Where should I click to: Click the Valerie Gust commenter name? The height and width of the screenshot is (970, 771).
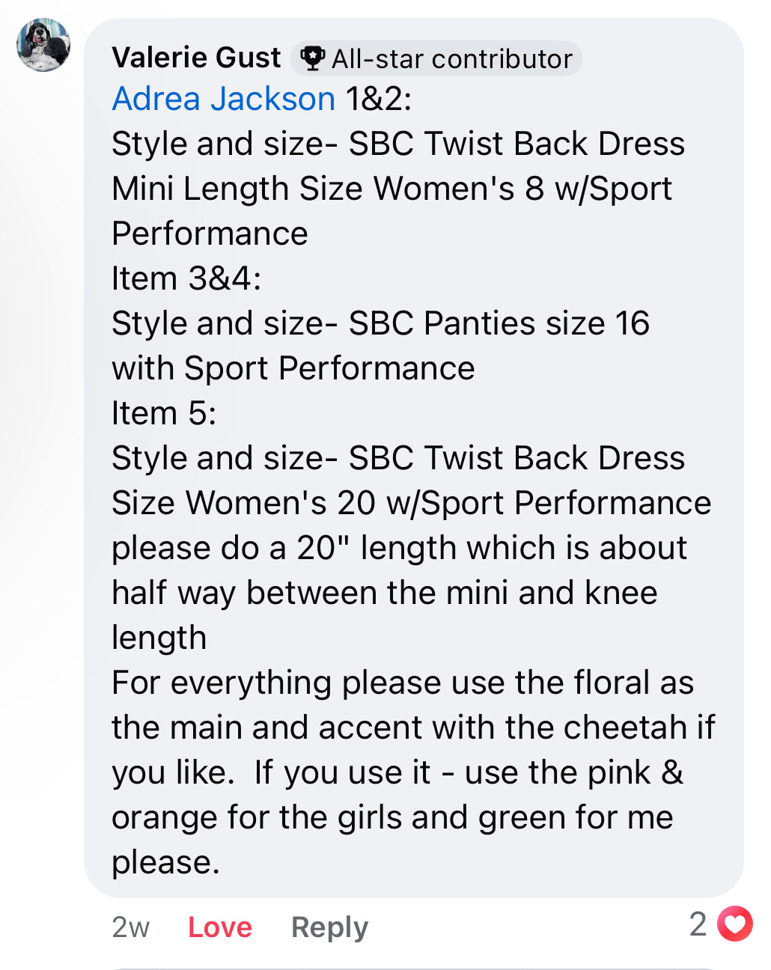coord(196,58)
